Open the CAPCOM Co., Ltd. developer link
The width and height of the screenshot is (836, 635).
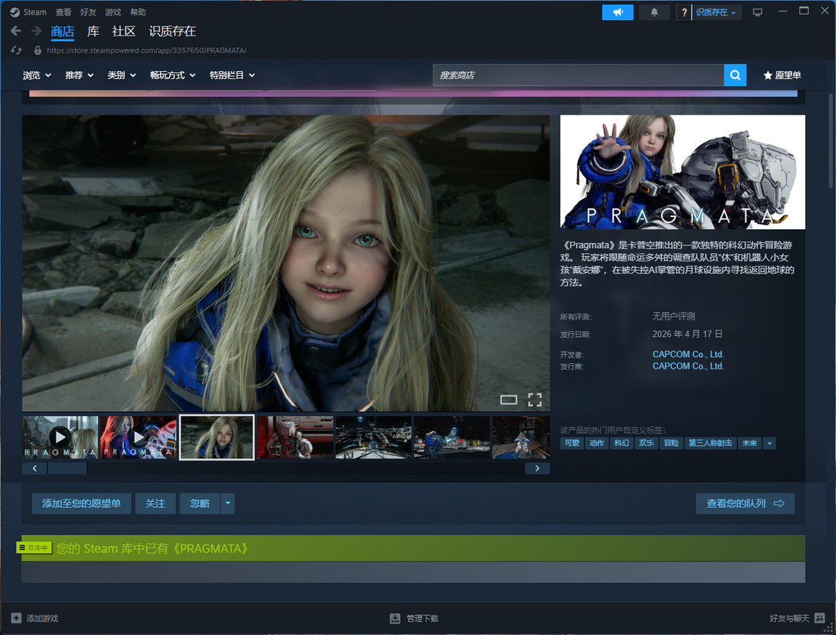pos(687,355)
